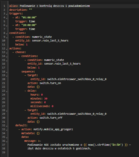Click the empty description value on line 2
This screenshot has width=139, height=157.
[x=30, y=10]
